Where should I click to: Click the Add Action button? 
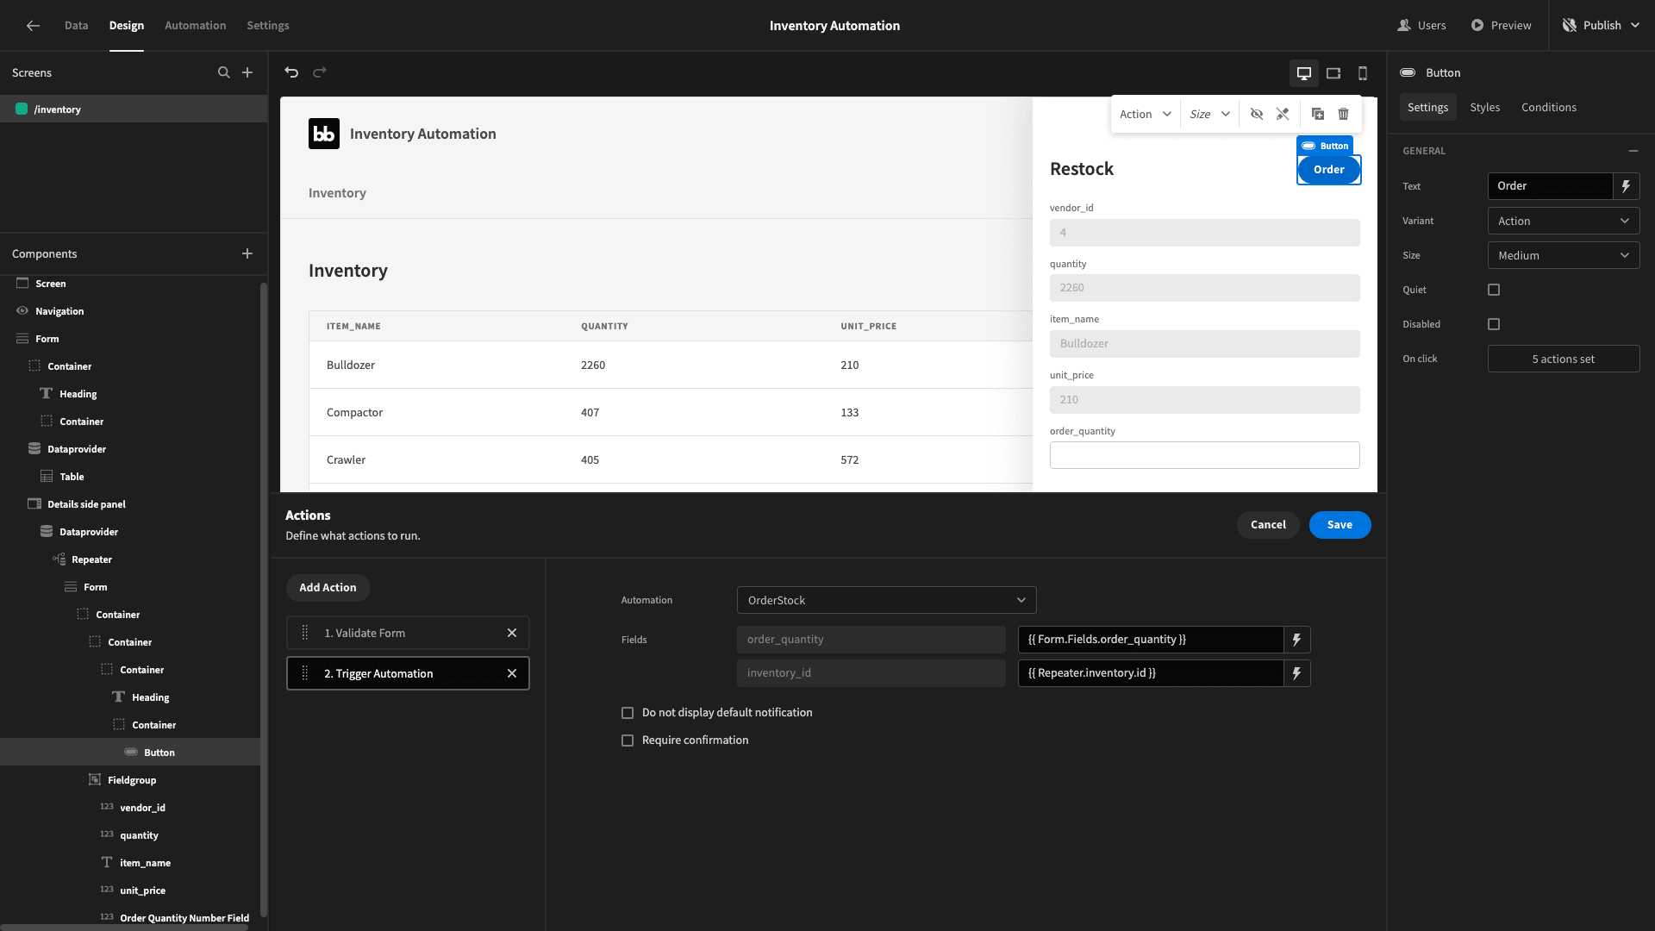328,588
